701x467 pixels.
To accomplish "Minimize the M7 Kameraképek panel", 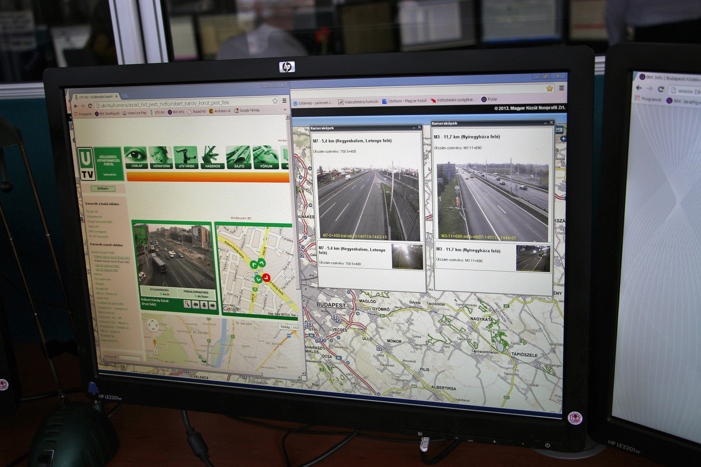I will coord(413,127).
